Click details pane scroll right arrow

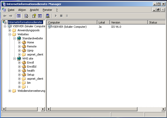coord(163,109)
